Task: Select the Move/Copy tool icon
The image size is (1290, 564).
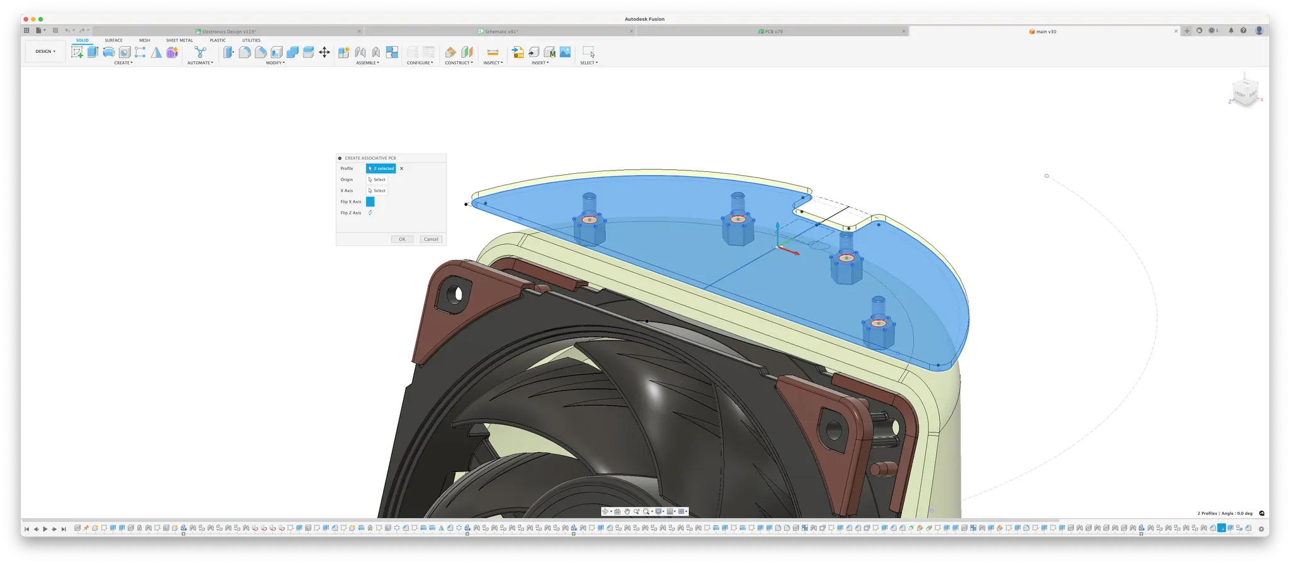Action: coord(324,52)
